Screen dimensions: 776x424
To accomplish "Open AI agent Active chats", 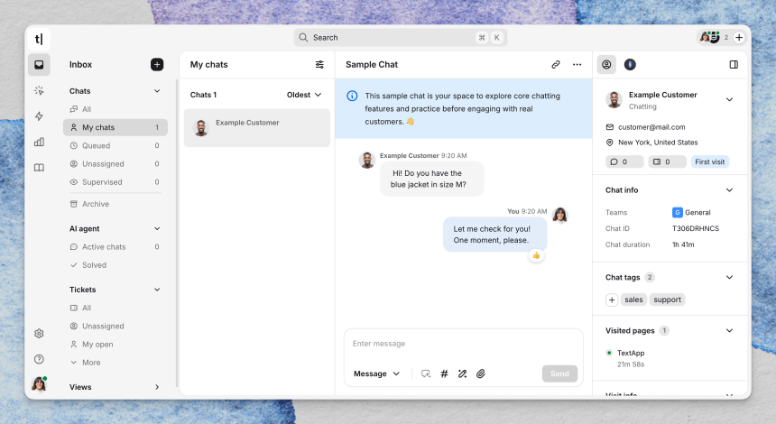I will point(115,247).
